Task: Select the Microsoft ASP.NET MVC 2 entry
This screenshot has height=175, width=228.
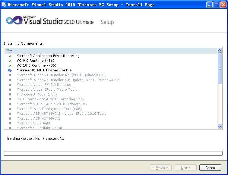Action: click(x=38, y=118)
